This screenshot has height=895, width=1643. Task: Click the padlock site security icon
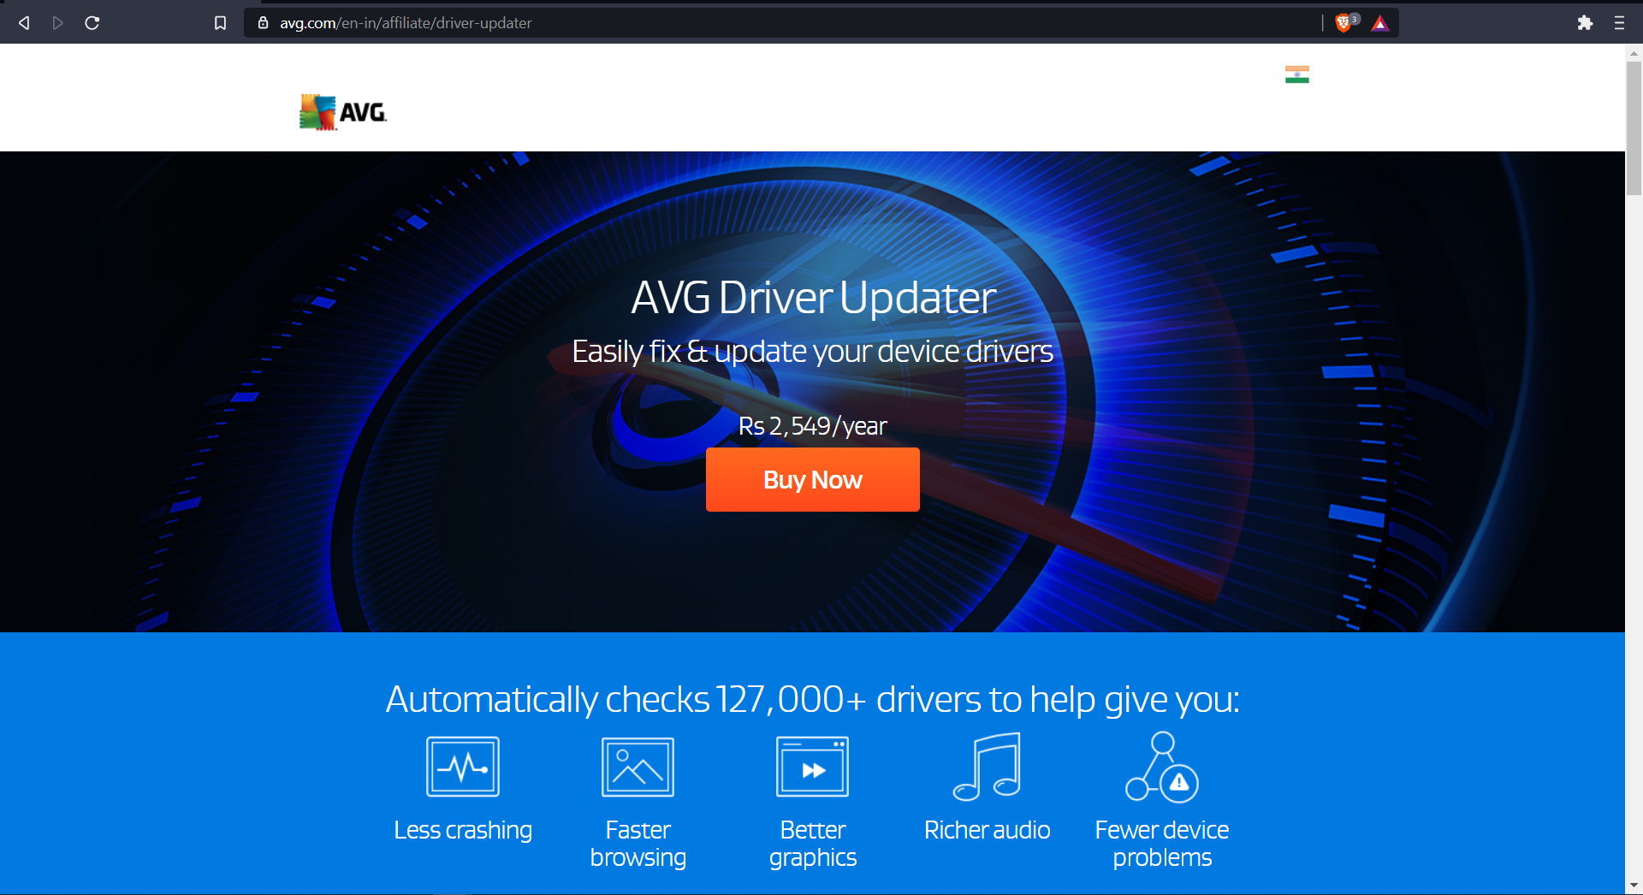(x=264, y=23)
